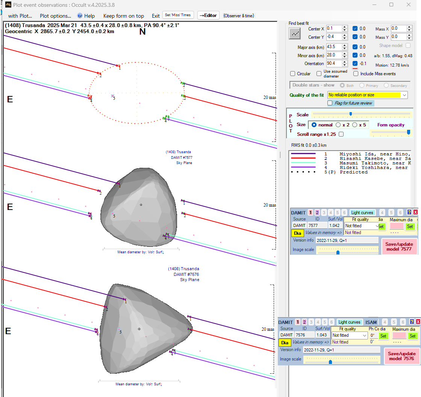The image size is (421, 397).
Task: Check Include Miss events
Action: 356,74
